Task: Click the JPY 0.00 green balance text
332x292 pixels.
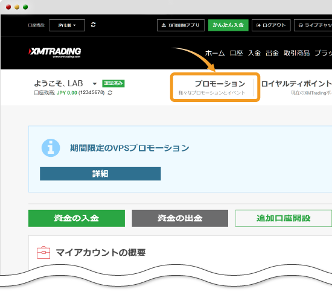Action: (66, 93)
